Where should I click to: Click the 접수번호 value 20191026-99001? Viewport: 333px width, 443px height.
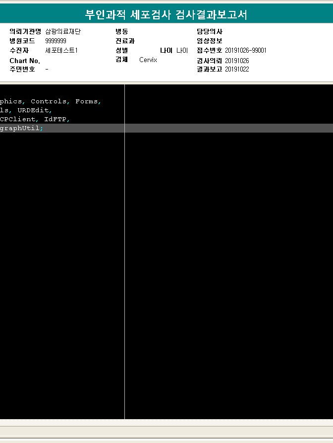[246, 51]
